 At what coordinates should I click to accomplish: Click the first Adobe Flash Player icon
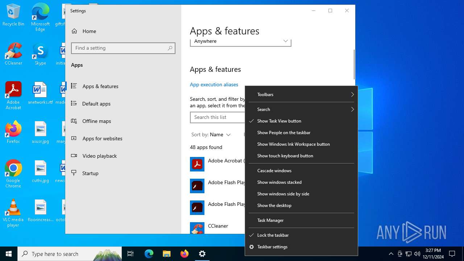coord(197,186)
